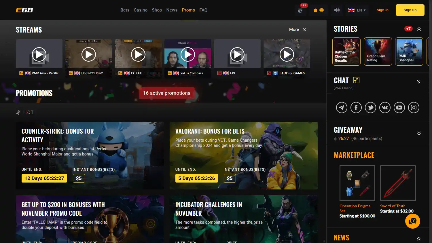Image resolution: width=432 pixels, height=243 pixels.
Task: Toggle the sound speaker icon
Action: pos(337,10)
